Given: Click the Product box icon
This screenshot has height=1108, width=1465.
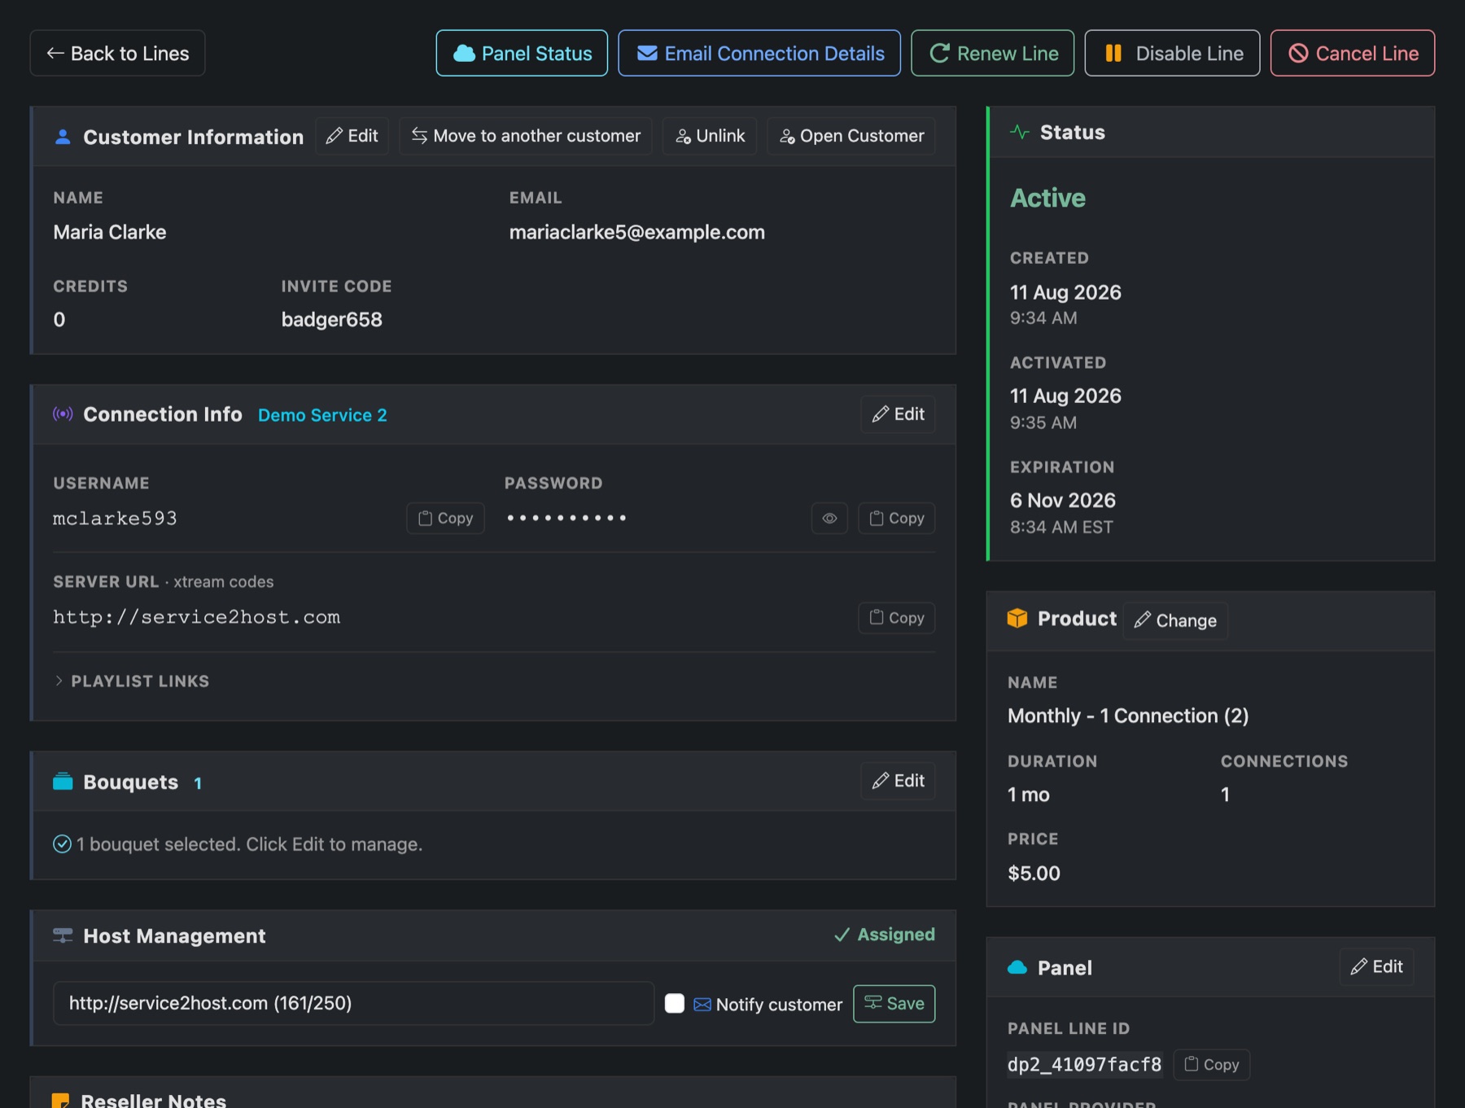Looking at the screenshot, I should tap(1017, 619).
